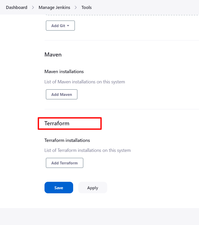Click the Add Git button
Image resolution: width=199 pixels, height=225 pixels.
pos(60,26)
